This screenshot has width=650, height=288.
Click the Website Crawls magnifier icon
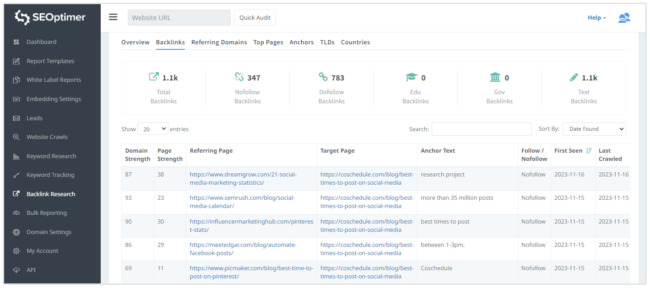point(16,137)
